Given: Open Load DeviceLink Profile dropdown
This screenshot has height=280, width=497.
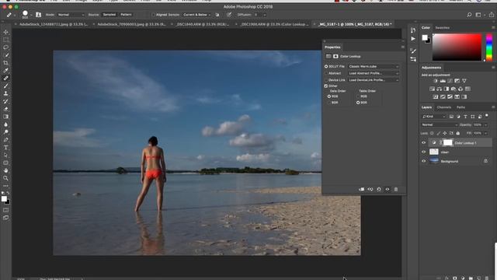Looking at the screenshot, I should 374,80.
